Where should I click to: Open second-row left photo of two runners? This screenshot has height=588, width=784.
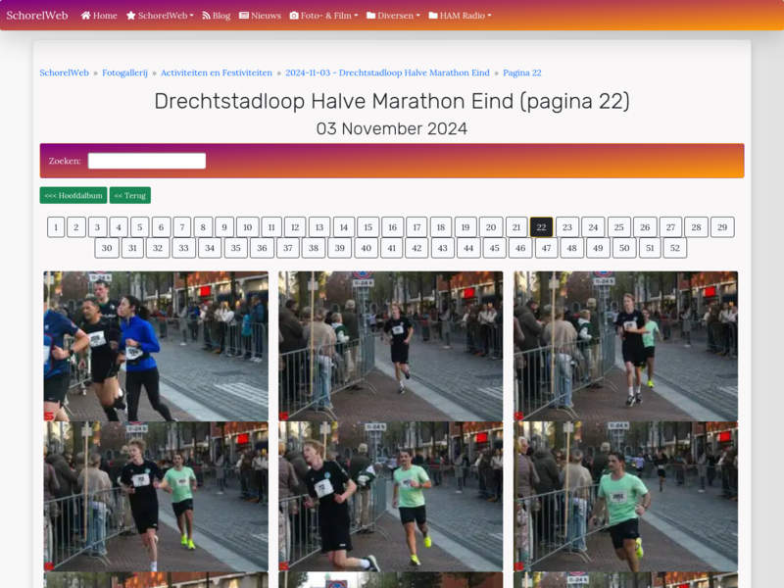point(156,497)
